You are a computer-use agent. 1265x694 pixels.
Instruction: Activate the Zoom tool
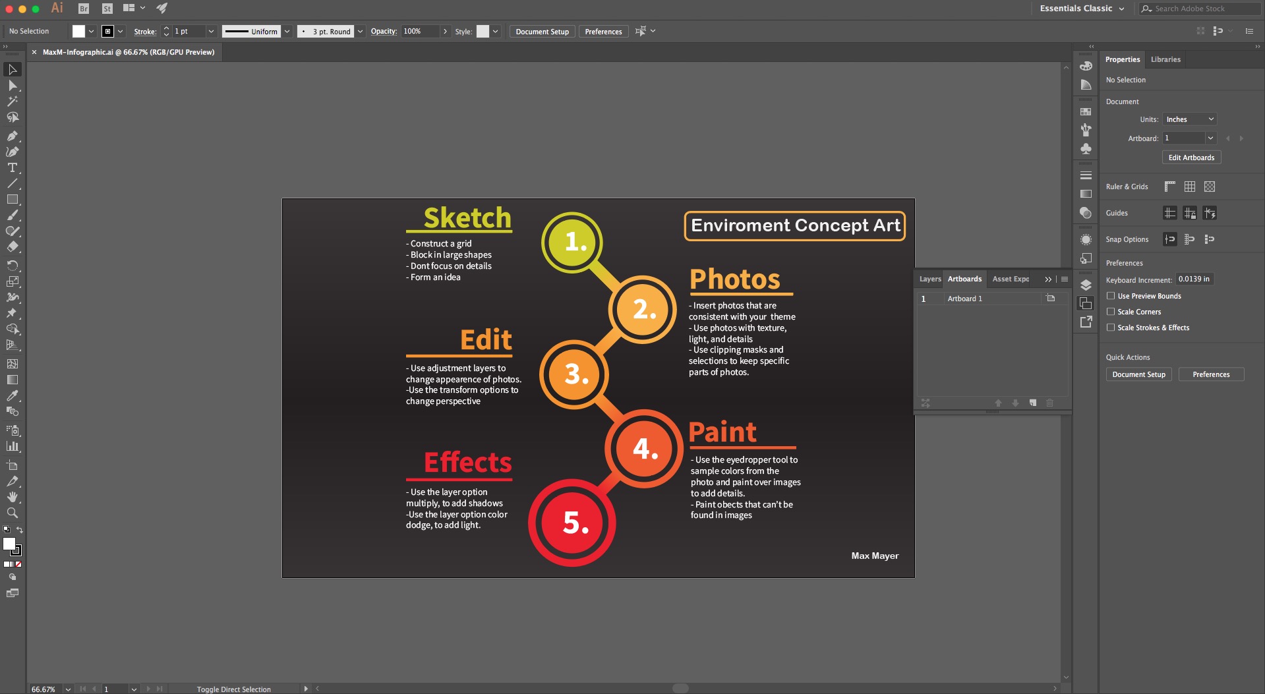[x=12, y=513]
